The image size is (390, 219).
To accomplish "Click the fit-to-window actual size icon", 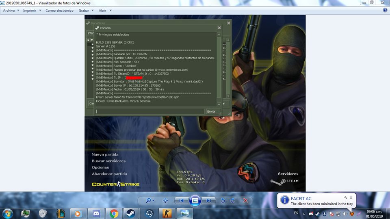I will coord(165,201).
